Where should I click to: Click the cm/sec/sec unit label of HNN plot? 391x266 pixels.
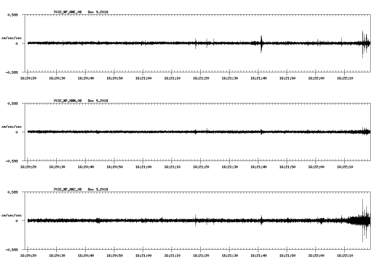point(12,127)
